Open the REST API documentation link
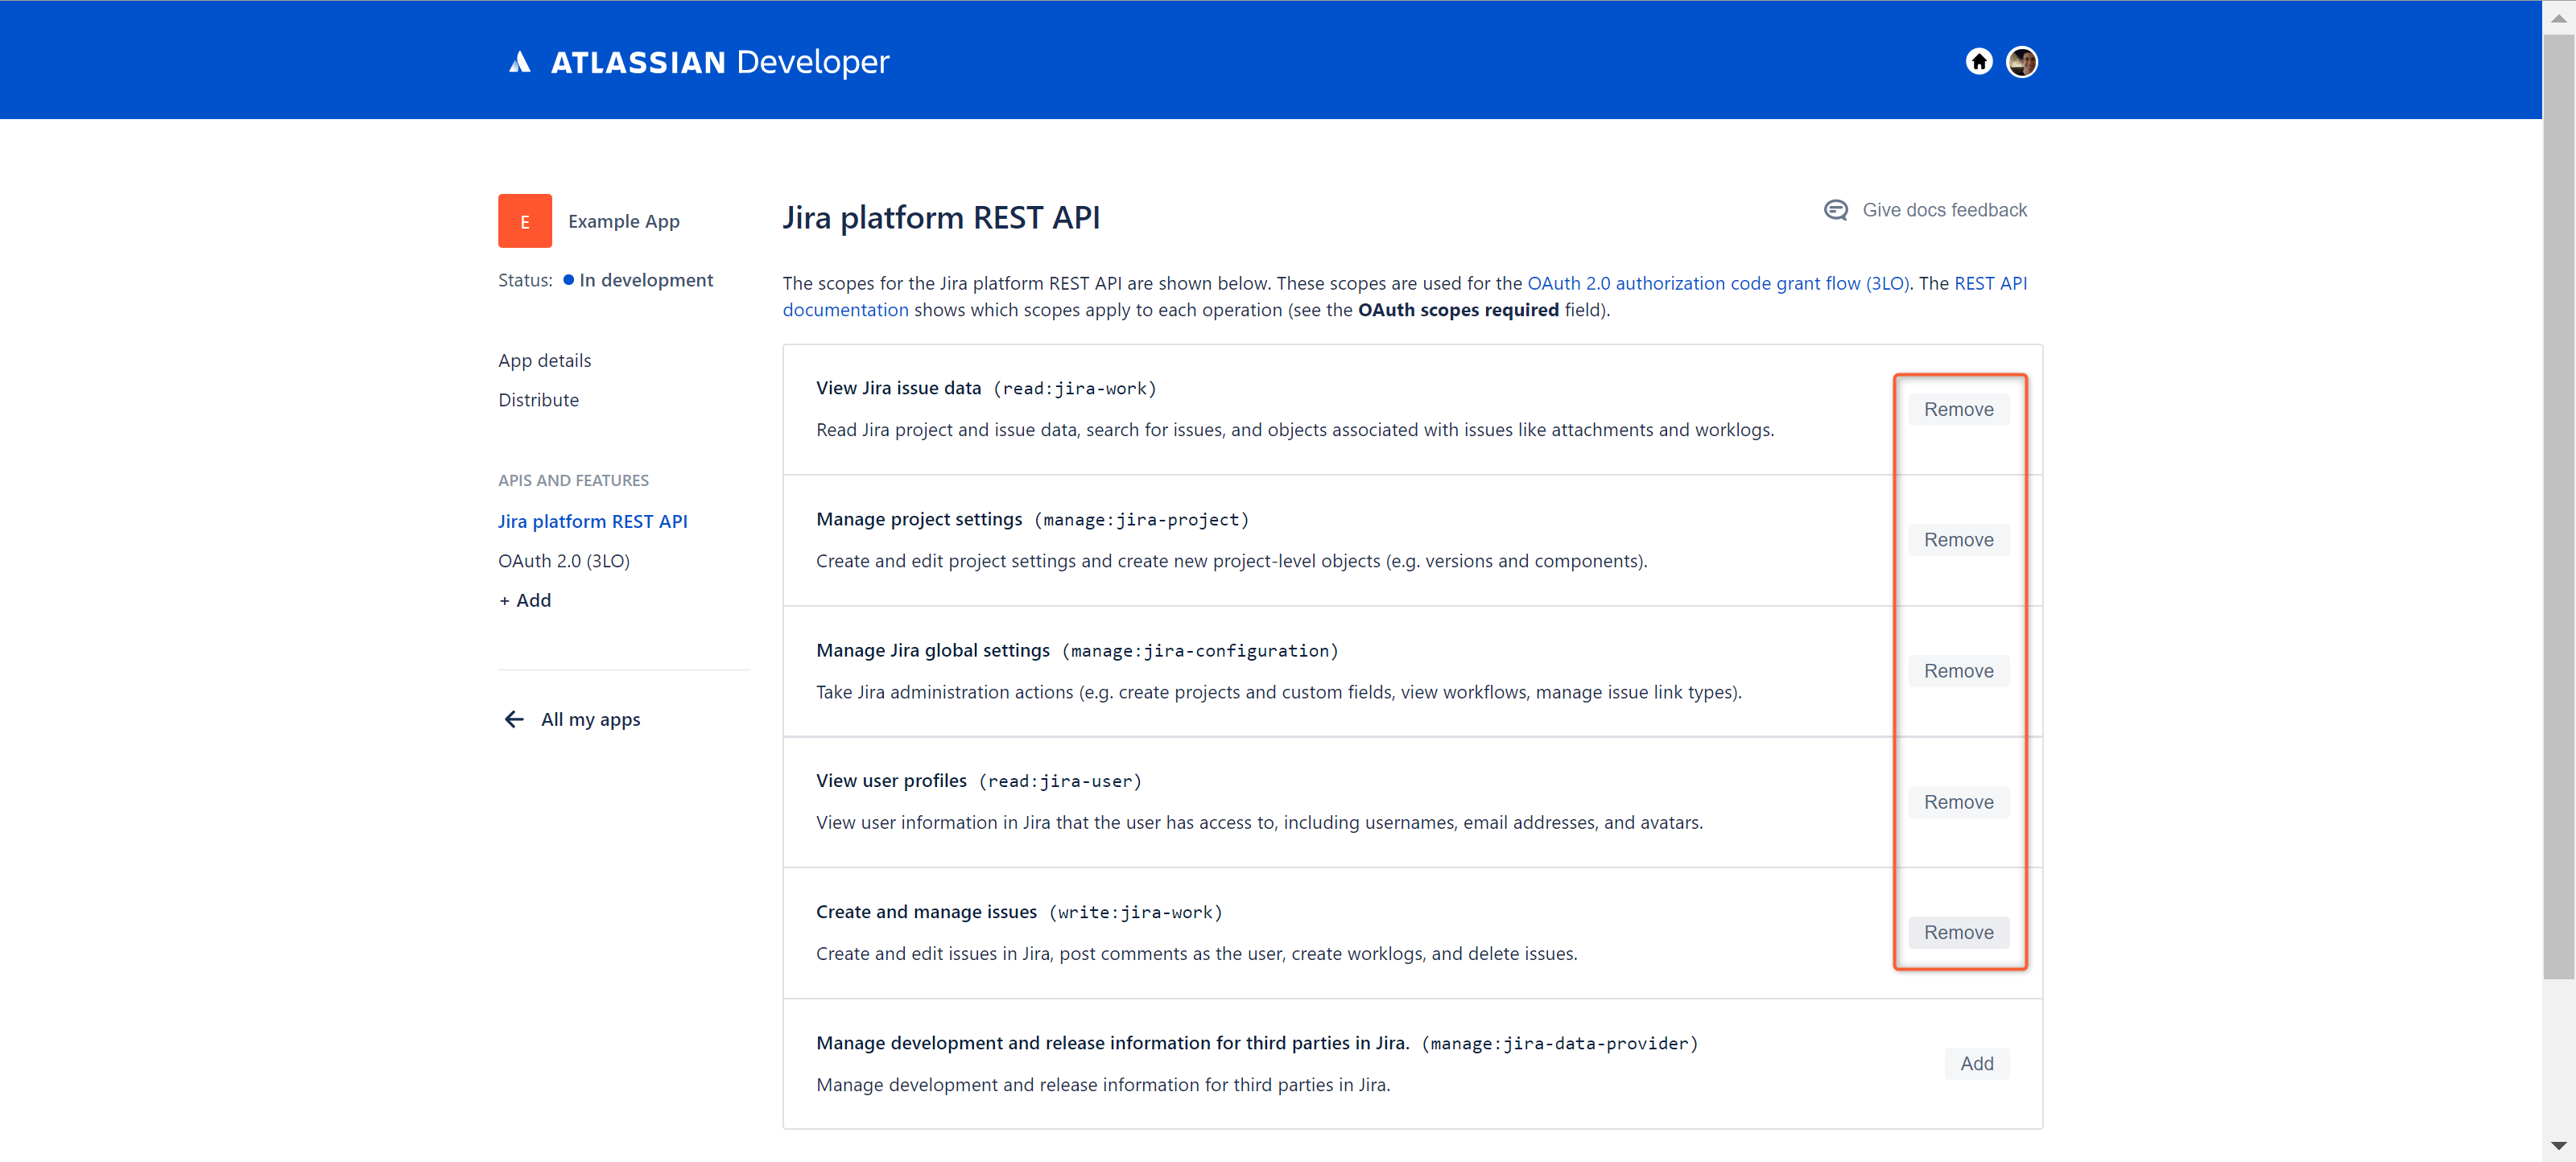This screenshot has width=2576, height=1162. [x=1990, y=284]
